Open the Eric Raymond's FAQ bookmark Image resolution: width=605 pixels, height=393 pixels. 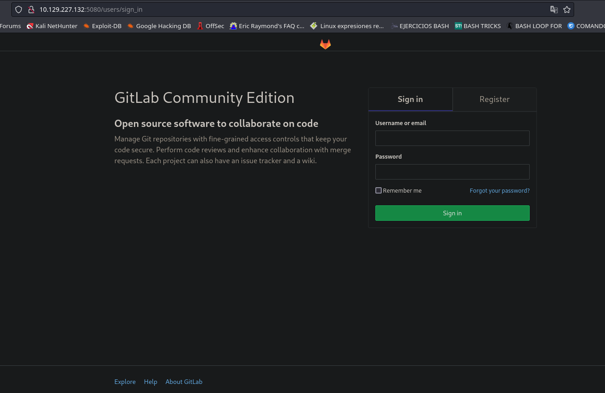click(267, 26)
